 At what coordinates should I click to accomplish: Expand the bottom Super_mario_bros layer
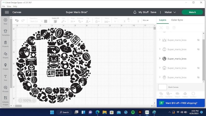click(160, 77)
